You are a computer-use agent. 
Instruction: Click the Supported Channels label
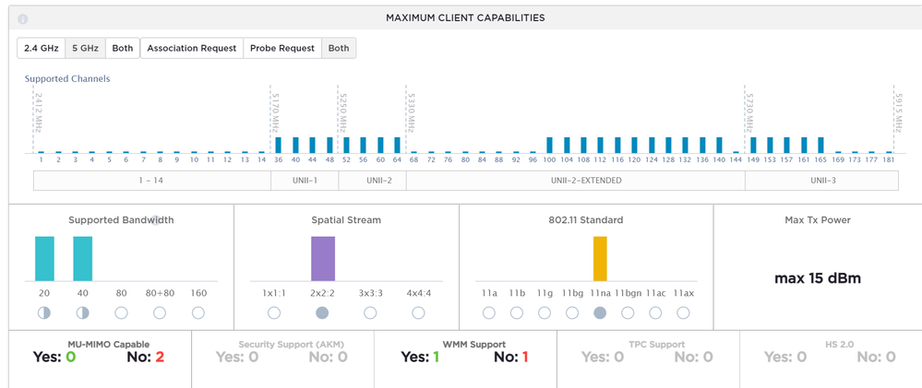(x=67, y=78)
